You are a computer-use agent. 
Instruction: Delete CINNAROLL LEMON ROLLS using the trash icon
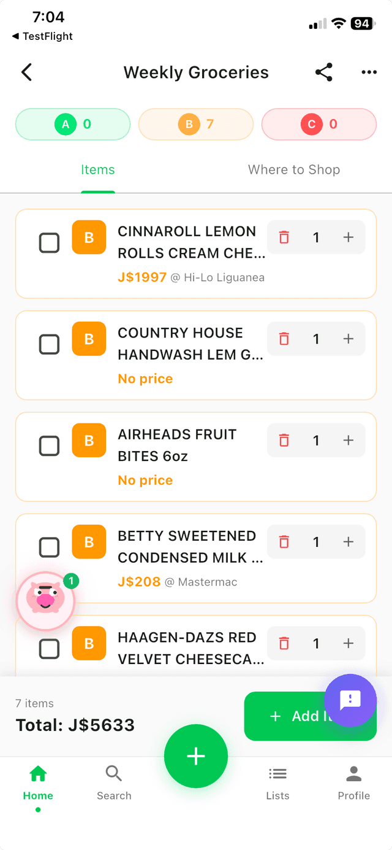point(284,237)
